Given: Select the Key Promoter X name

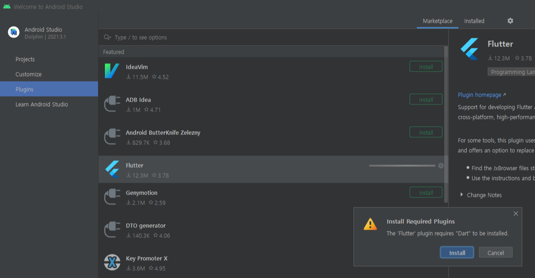Looking at the screenshot, I should [x=146, y=258].
